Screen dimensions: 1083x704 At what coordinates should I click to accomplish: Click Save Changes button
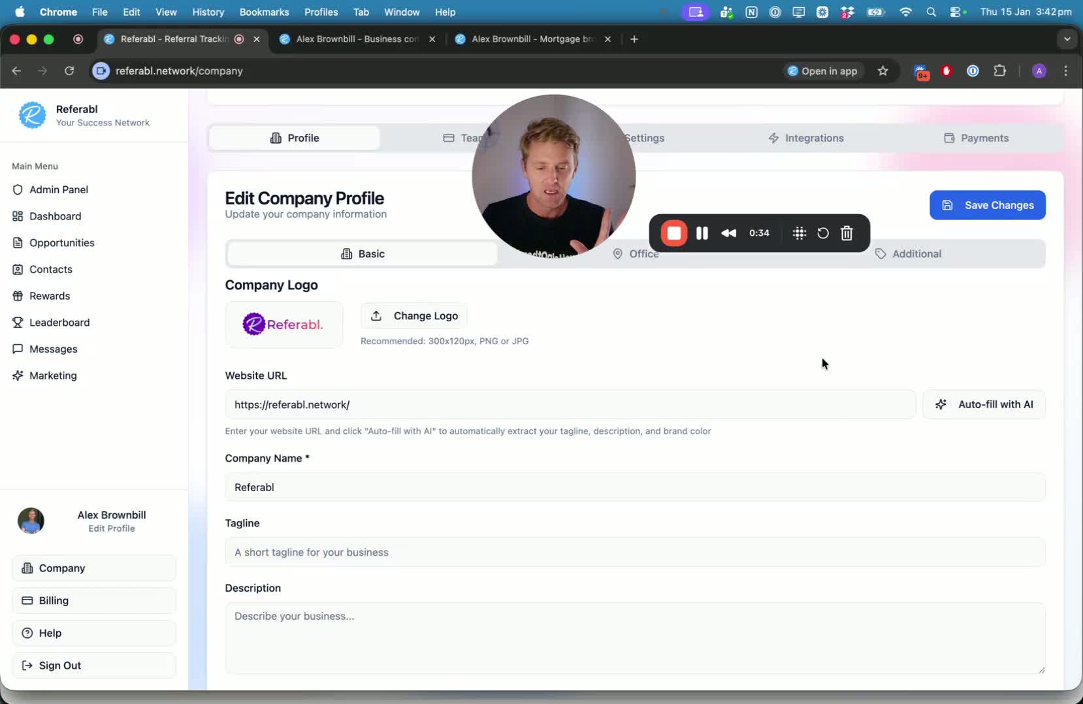(988, 205)
